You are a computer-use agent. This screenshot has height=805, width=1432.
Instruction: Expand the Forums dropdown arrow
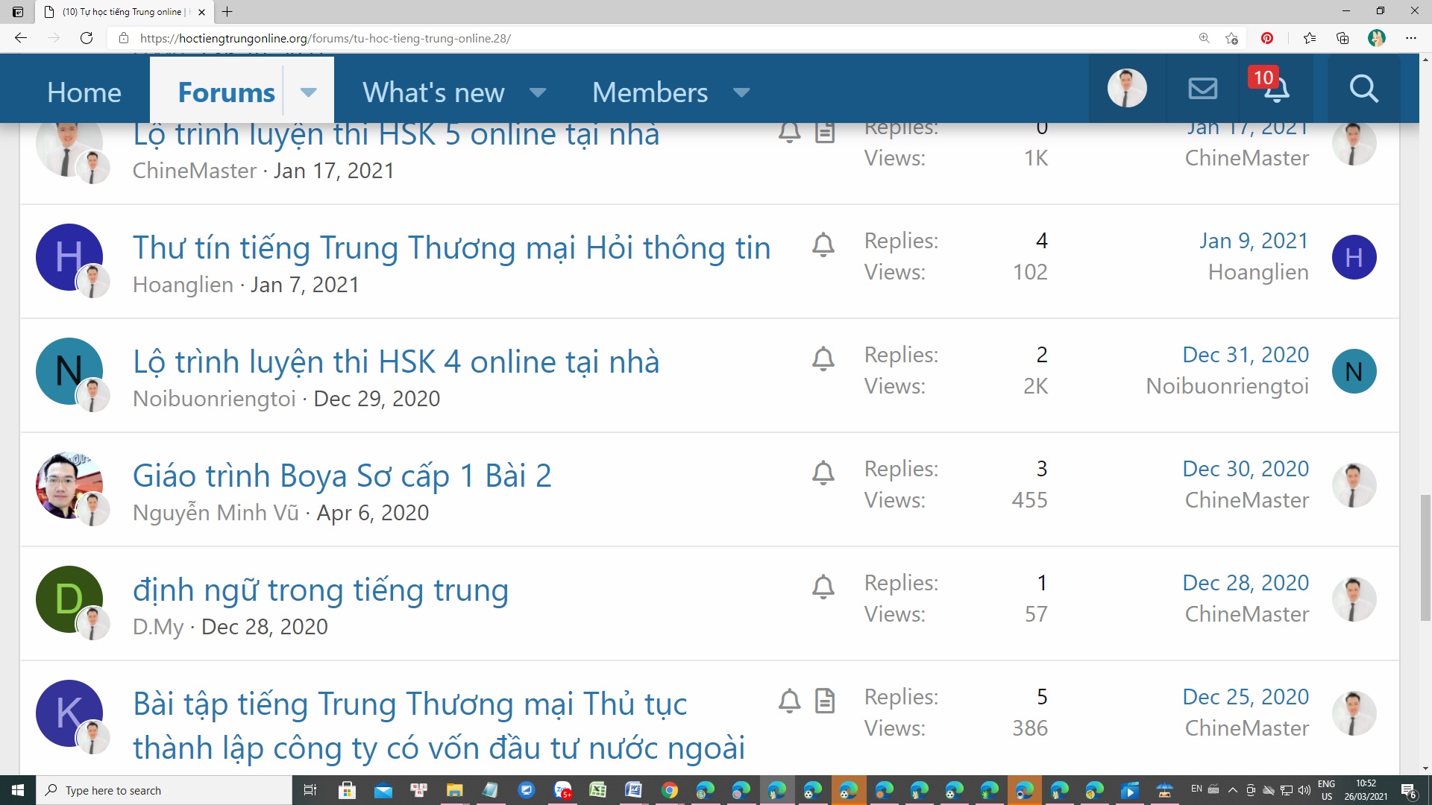[308, 92]
